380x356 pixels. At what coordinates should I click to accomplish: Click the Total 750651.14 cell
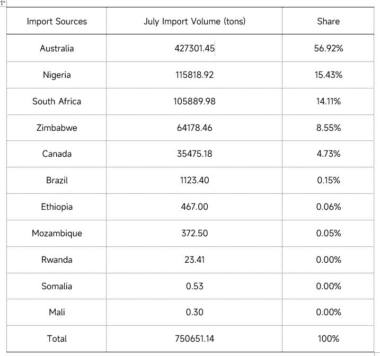194,339
